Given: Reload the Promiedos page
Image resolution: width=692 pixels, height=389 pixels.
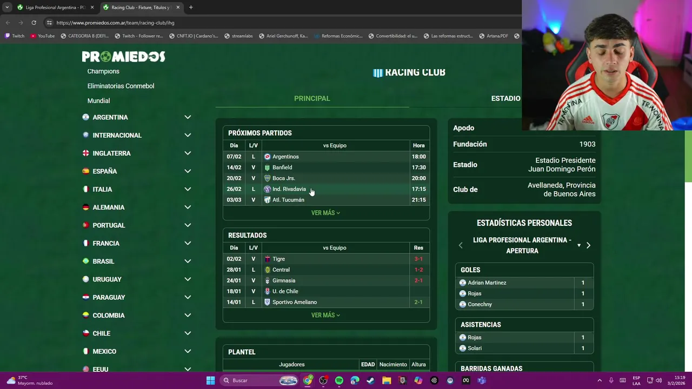Looking at the screenshot, I should point(34,23).
